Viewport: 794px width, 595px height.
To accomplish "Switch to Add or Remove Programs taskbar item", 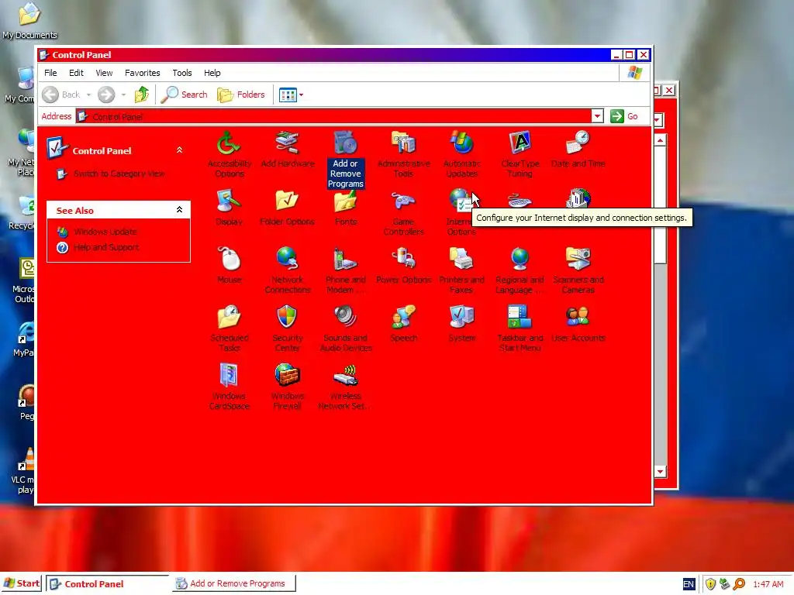I will coord(233,583).
